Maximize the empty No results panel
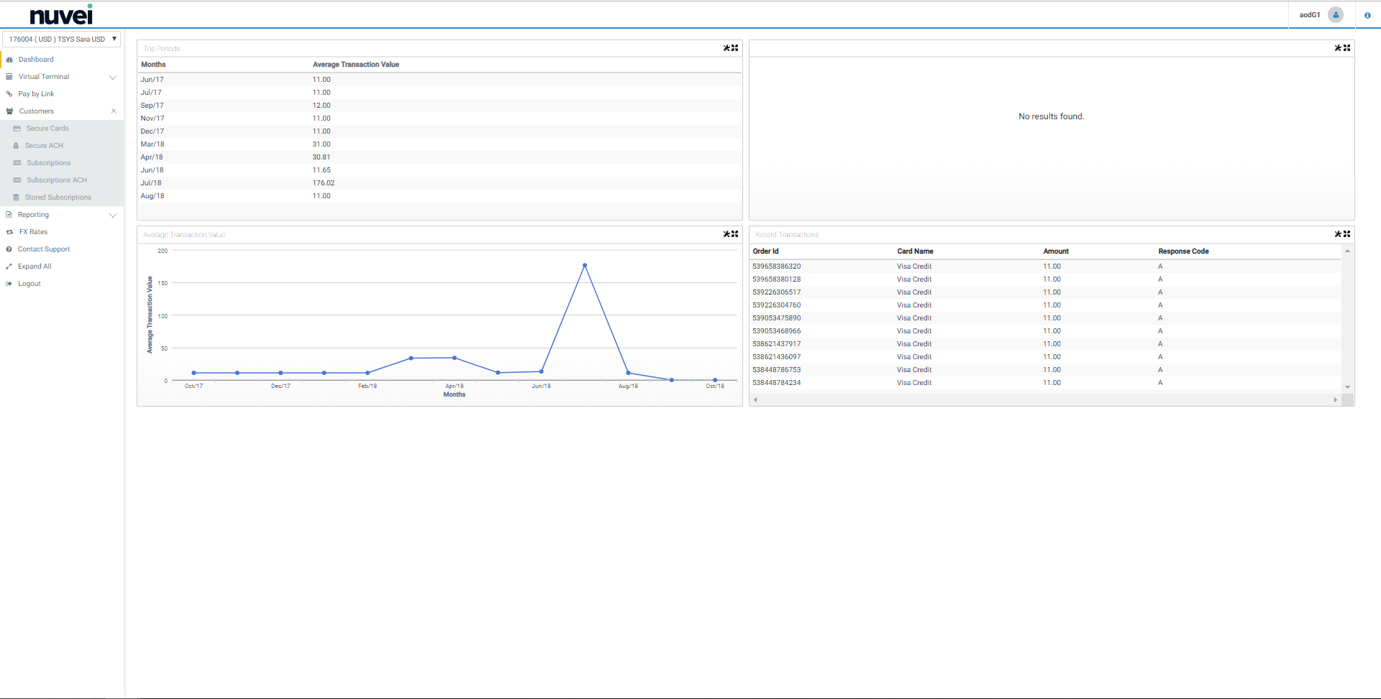 point(1347,48)
